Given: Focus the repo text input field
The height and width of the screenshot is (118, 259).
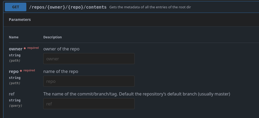Looking at the screenshot, I should [x=89, y=81].
